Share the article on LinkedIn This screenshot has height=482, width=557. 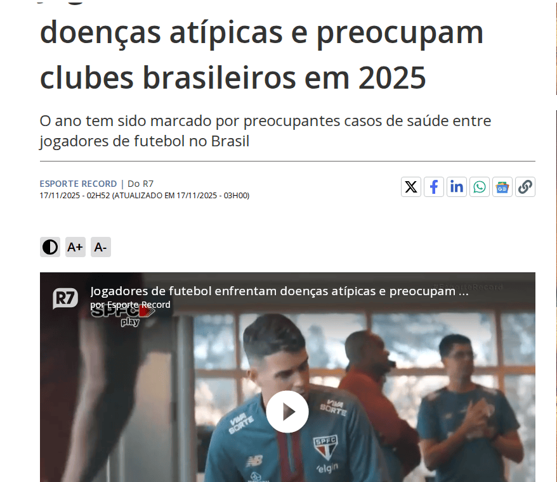(x=457, y=187)
